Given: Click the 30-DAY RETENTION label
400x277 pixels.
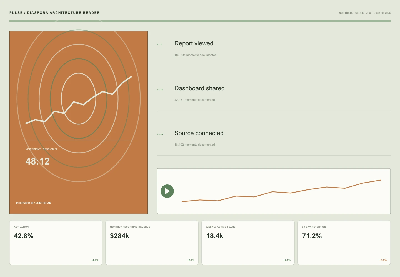Looking at the screenshot, I should [x=314, y=227].
